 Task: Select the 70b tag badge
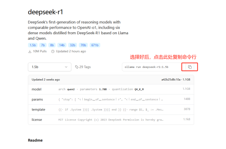click(x=83, y=45)
